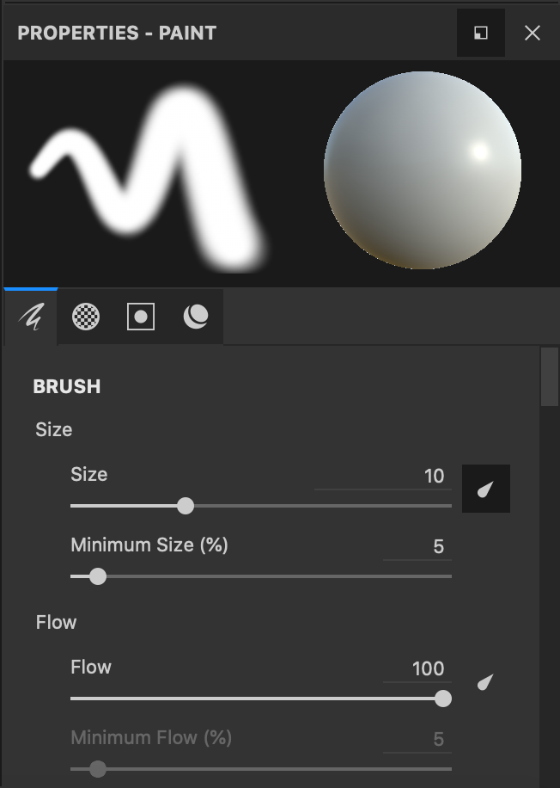The height and width of the screenshot is (788, 560).
Task: Click the material sphere preview
Action: (422, 170)
